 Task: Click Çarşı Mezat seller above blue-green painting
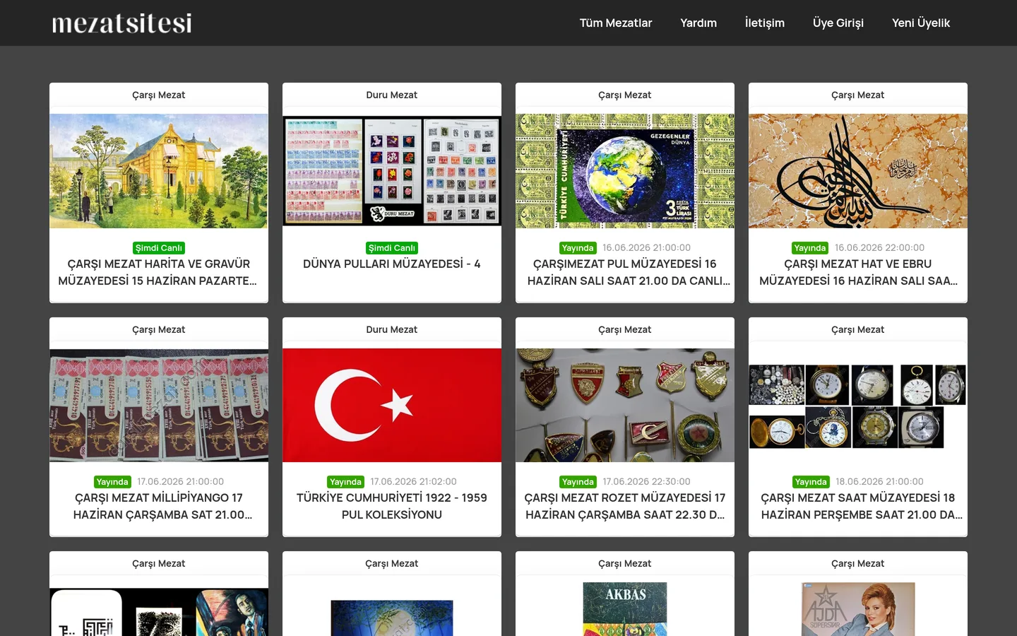click(x=392, y=563)
